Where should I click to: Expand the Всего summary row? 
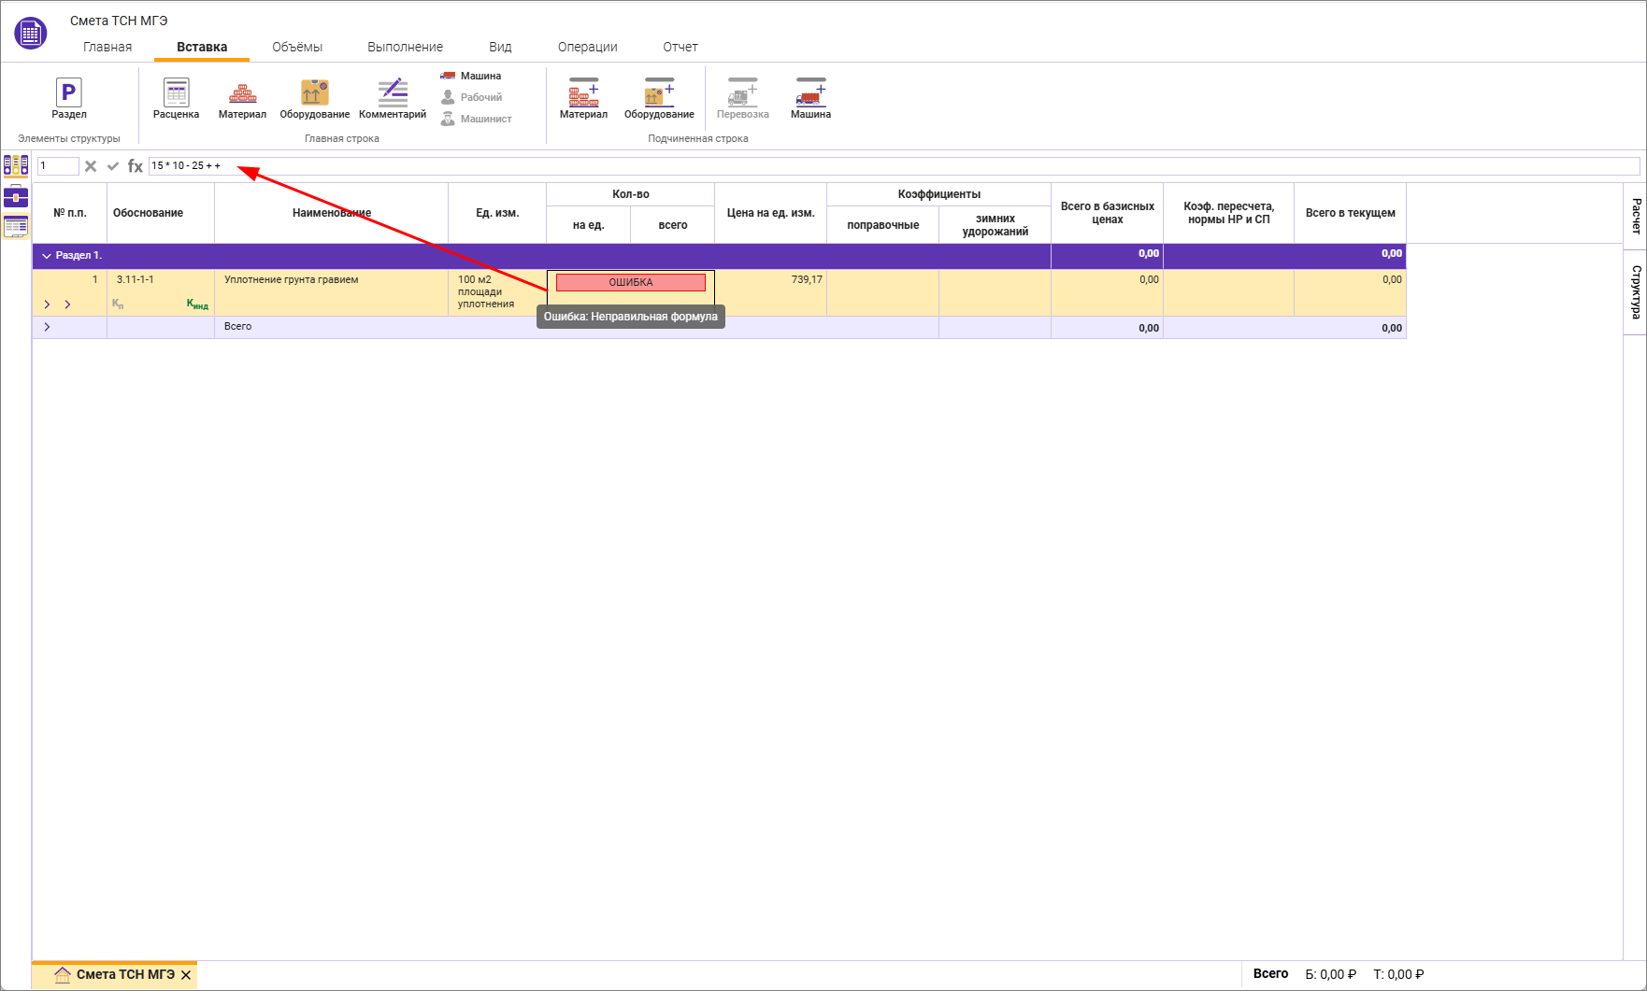click(x=47, y=327)
